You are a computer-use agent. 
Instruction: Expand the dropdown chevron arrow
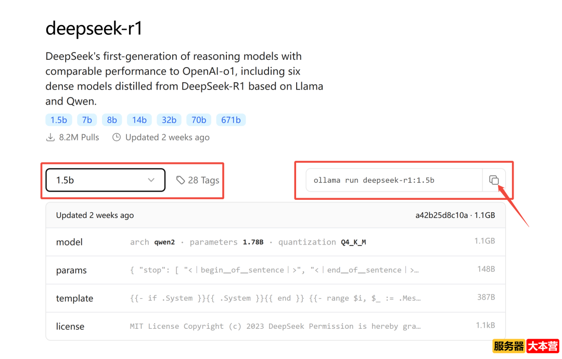[x=151, y=180]
